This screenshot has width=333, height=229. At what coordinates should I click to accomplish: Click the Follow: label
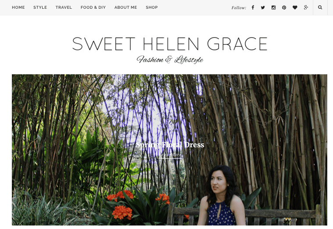click(239, 8)
